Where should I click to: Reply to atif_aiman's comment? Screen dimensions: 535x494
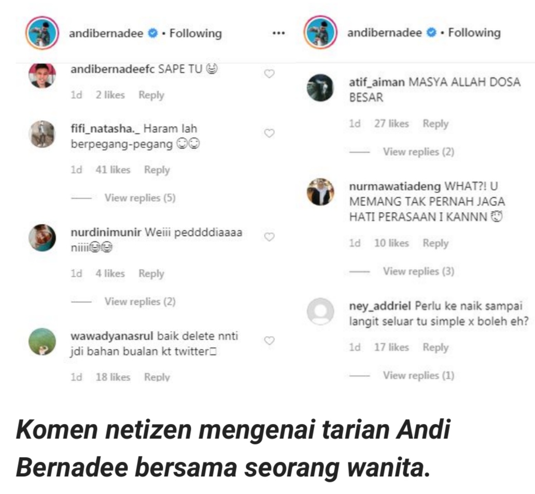pos(435,124)
